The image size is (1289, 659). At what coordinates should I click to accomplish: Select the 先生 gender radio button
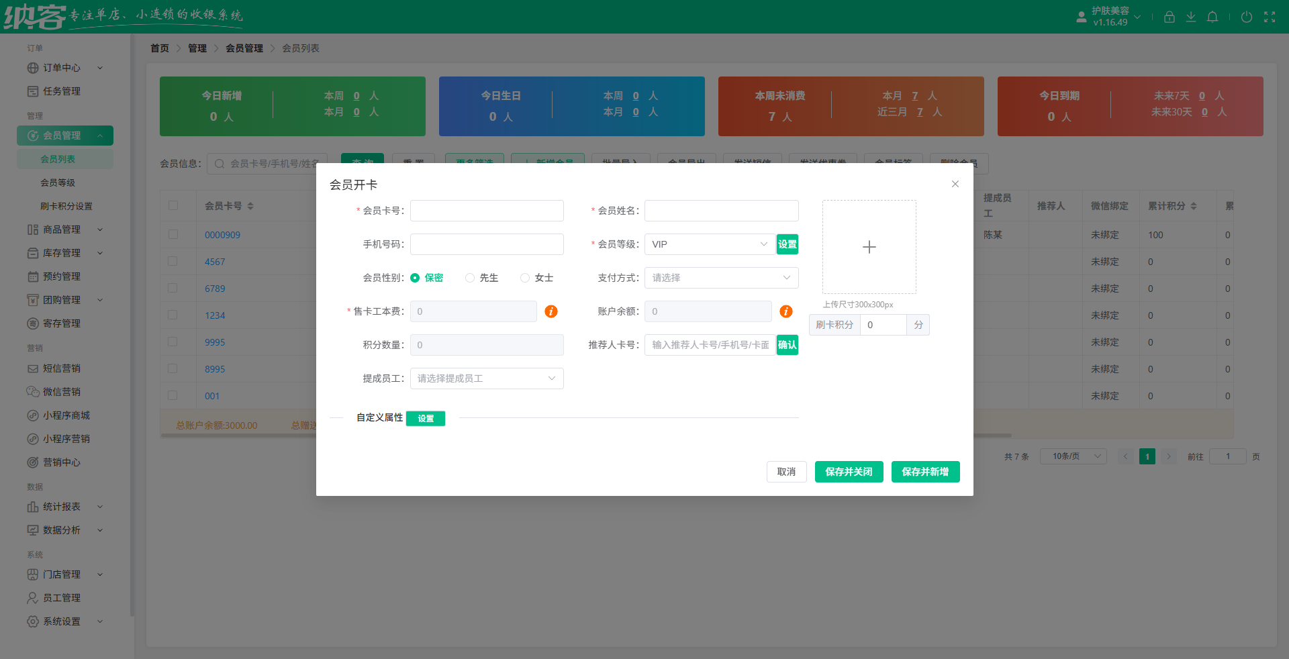coord(470,278)
